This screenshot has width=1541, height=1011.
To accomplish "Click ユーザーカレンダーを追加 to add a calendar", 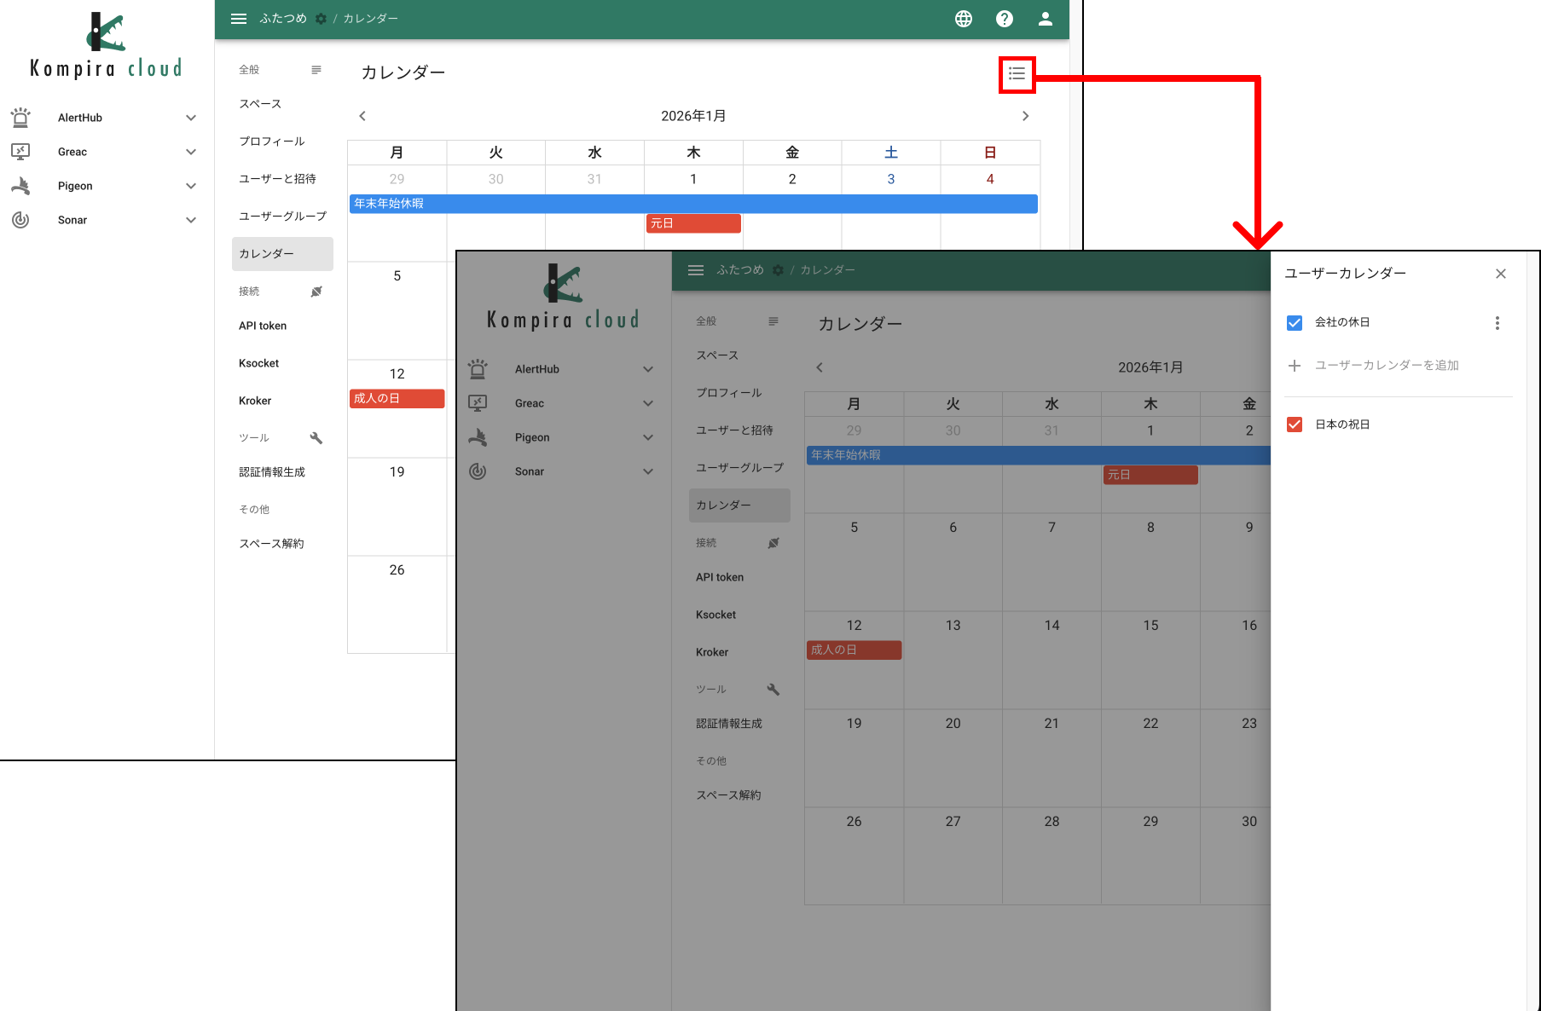I will click(x=1387, y=365).
